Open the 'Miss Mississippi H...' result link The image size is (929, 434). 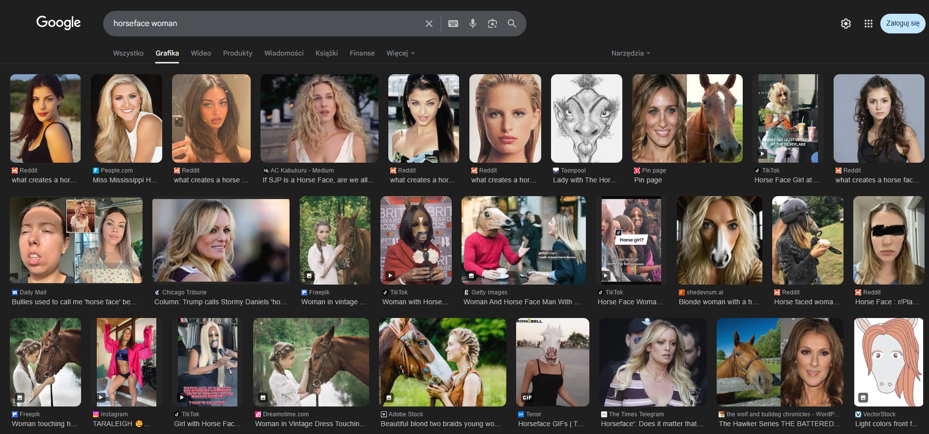[125, 180]
